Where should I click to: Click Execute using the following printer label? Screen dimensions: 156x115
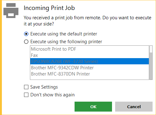(x=66, y=42)
